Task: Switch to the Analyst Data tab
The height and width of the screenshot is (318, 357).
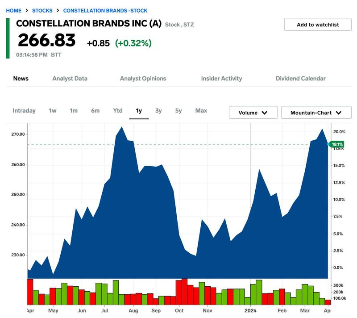Action: (70, 78)
